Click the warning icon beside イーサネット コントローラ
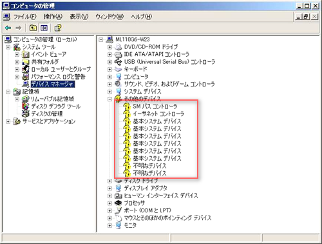 127,114
